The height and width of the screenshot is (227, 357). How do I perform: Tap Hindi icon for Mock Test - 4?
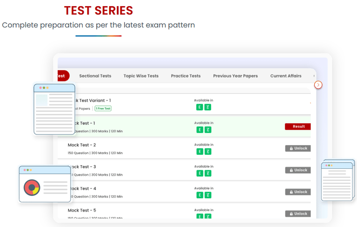(208, 195)
